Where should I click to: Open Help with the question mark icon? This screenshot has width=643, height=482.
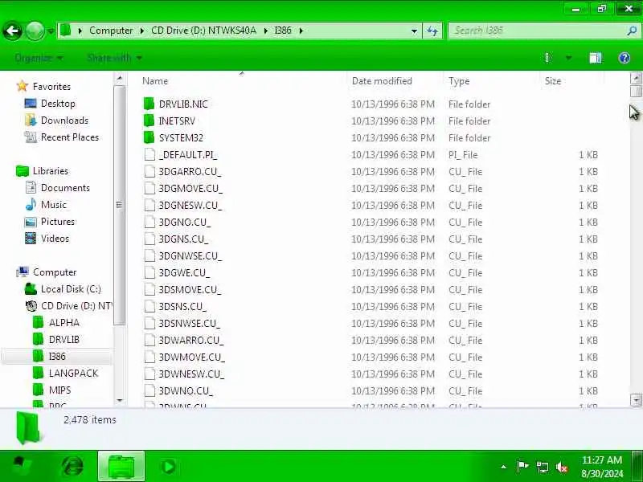[625, 58]
